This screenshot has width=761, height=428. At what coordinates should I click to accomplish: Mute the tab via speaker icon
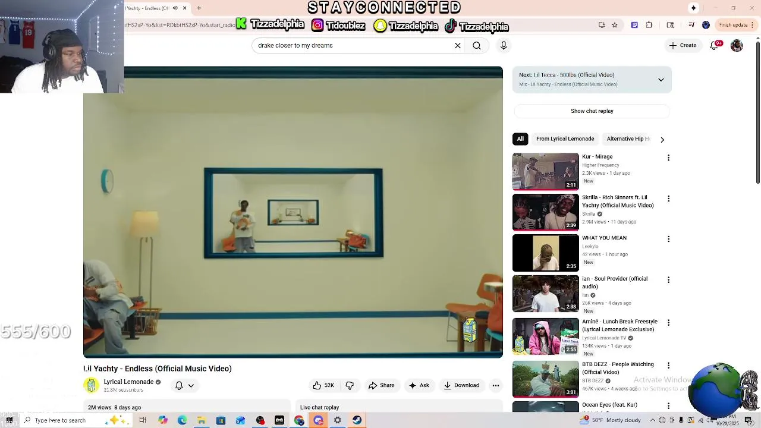pyautogui.click(x=175, y=8)
